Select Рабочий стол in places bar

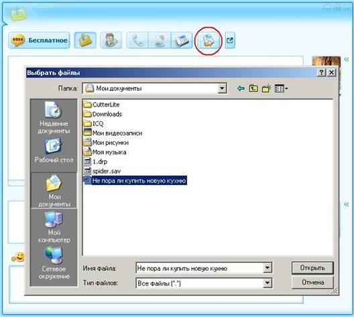pyautogui.click(x=54, y=151)
